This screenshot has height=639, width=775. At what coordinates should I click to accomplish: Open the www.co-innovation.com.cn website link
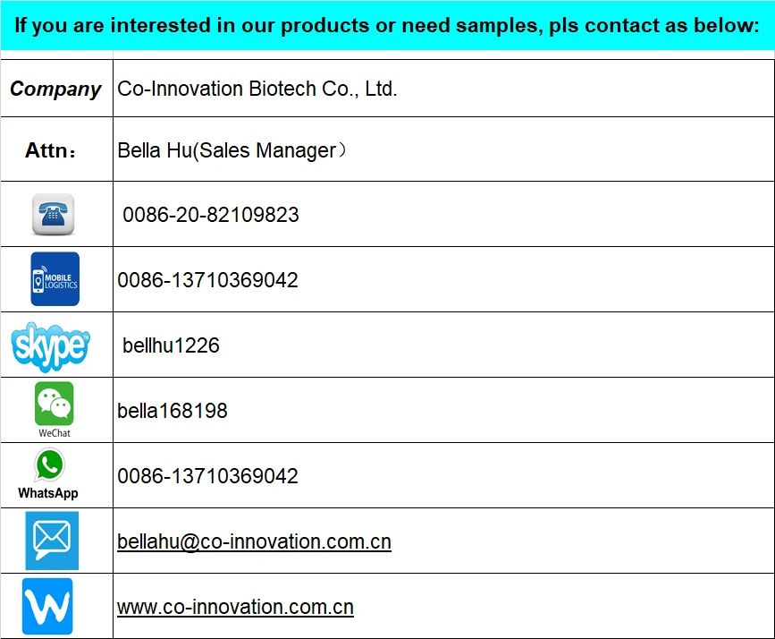235,607
